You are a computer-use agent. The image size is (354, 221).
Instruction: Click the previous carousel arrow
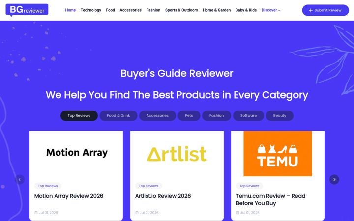tap(20, 180)
